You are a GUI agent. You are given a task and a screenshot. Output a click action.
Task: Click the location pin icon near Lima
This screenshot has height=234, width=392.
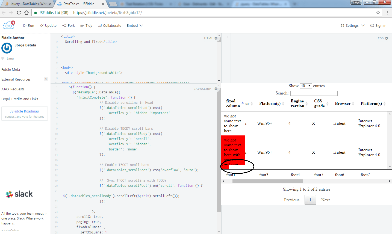pos(3,58)
